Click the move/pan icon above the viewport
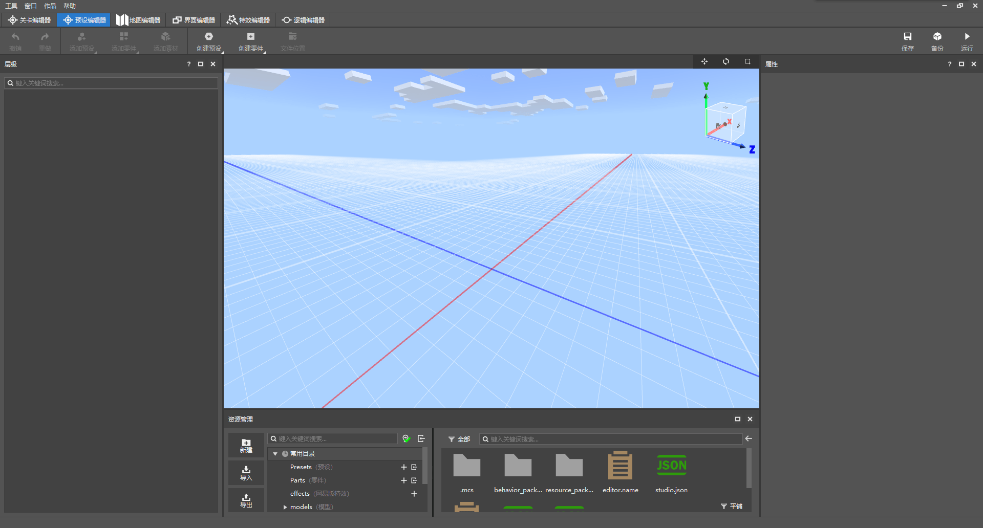This screenshot has width=983, height=528. [704, 61]
